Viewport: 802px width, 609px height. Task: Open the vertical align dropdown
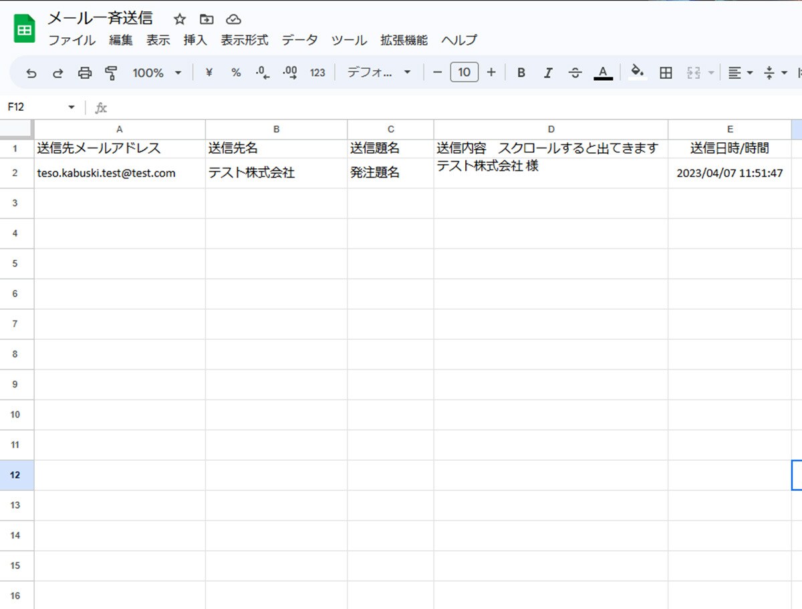coord(775,73)
